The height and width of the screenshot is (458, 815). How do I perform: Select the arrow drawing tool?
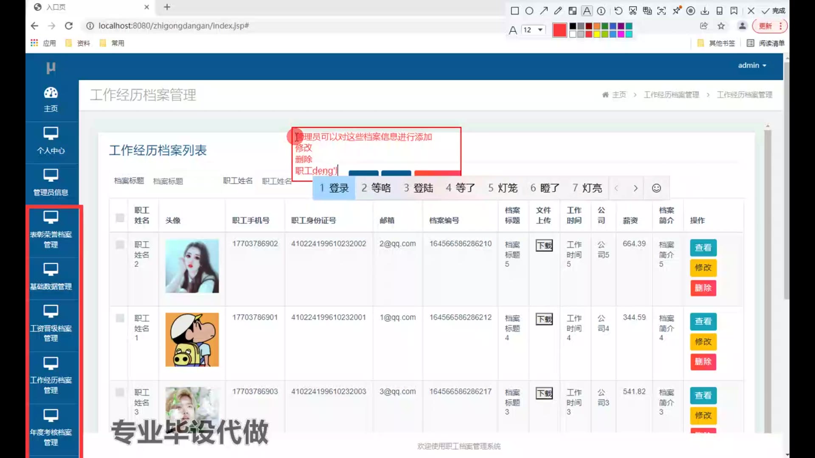(x=544, y=11)
